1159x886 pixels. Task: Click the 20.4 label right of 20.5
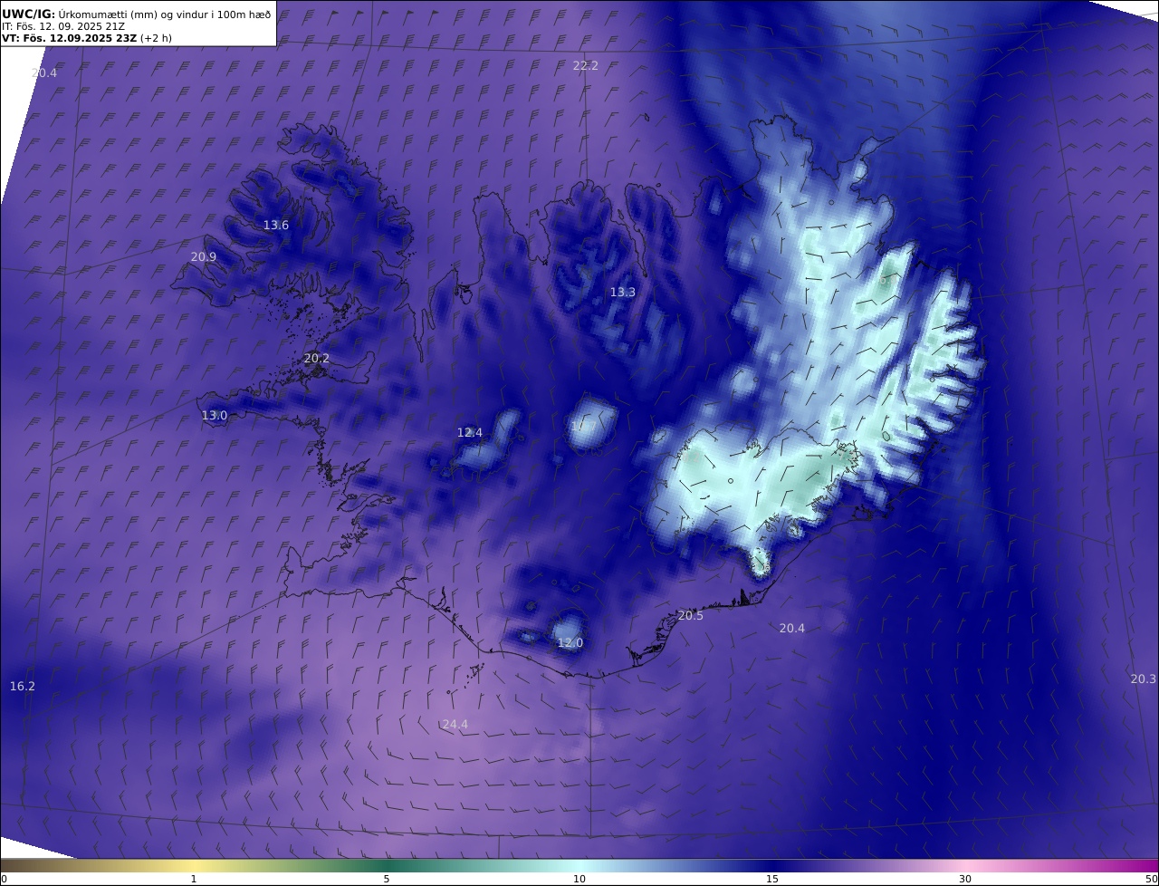click(x=792, y=629)
